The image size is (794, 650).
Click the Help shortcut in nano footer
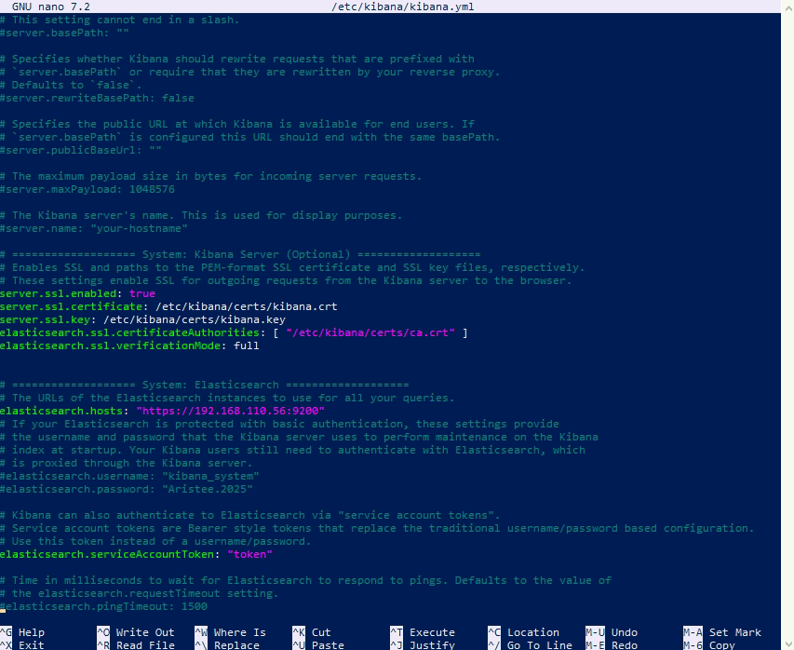[x=31, y=632]
